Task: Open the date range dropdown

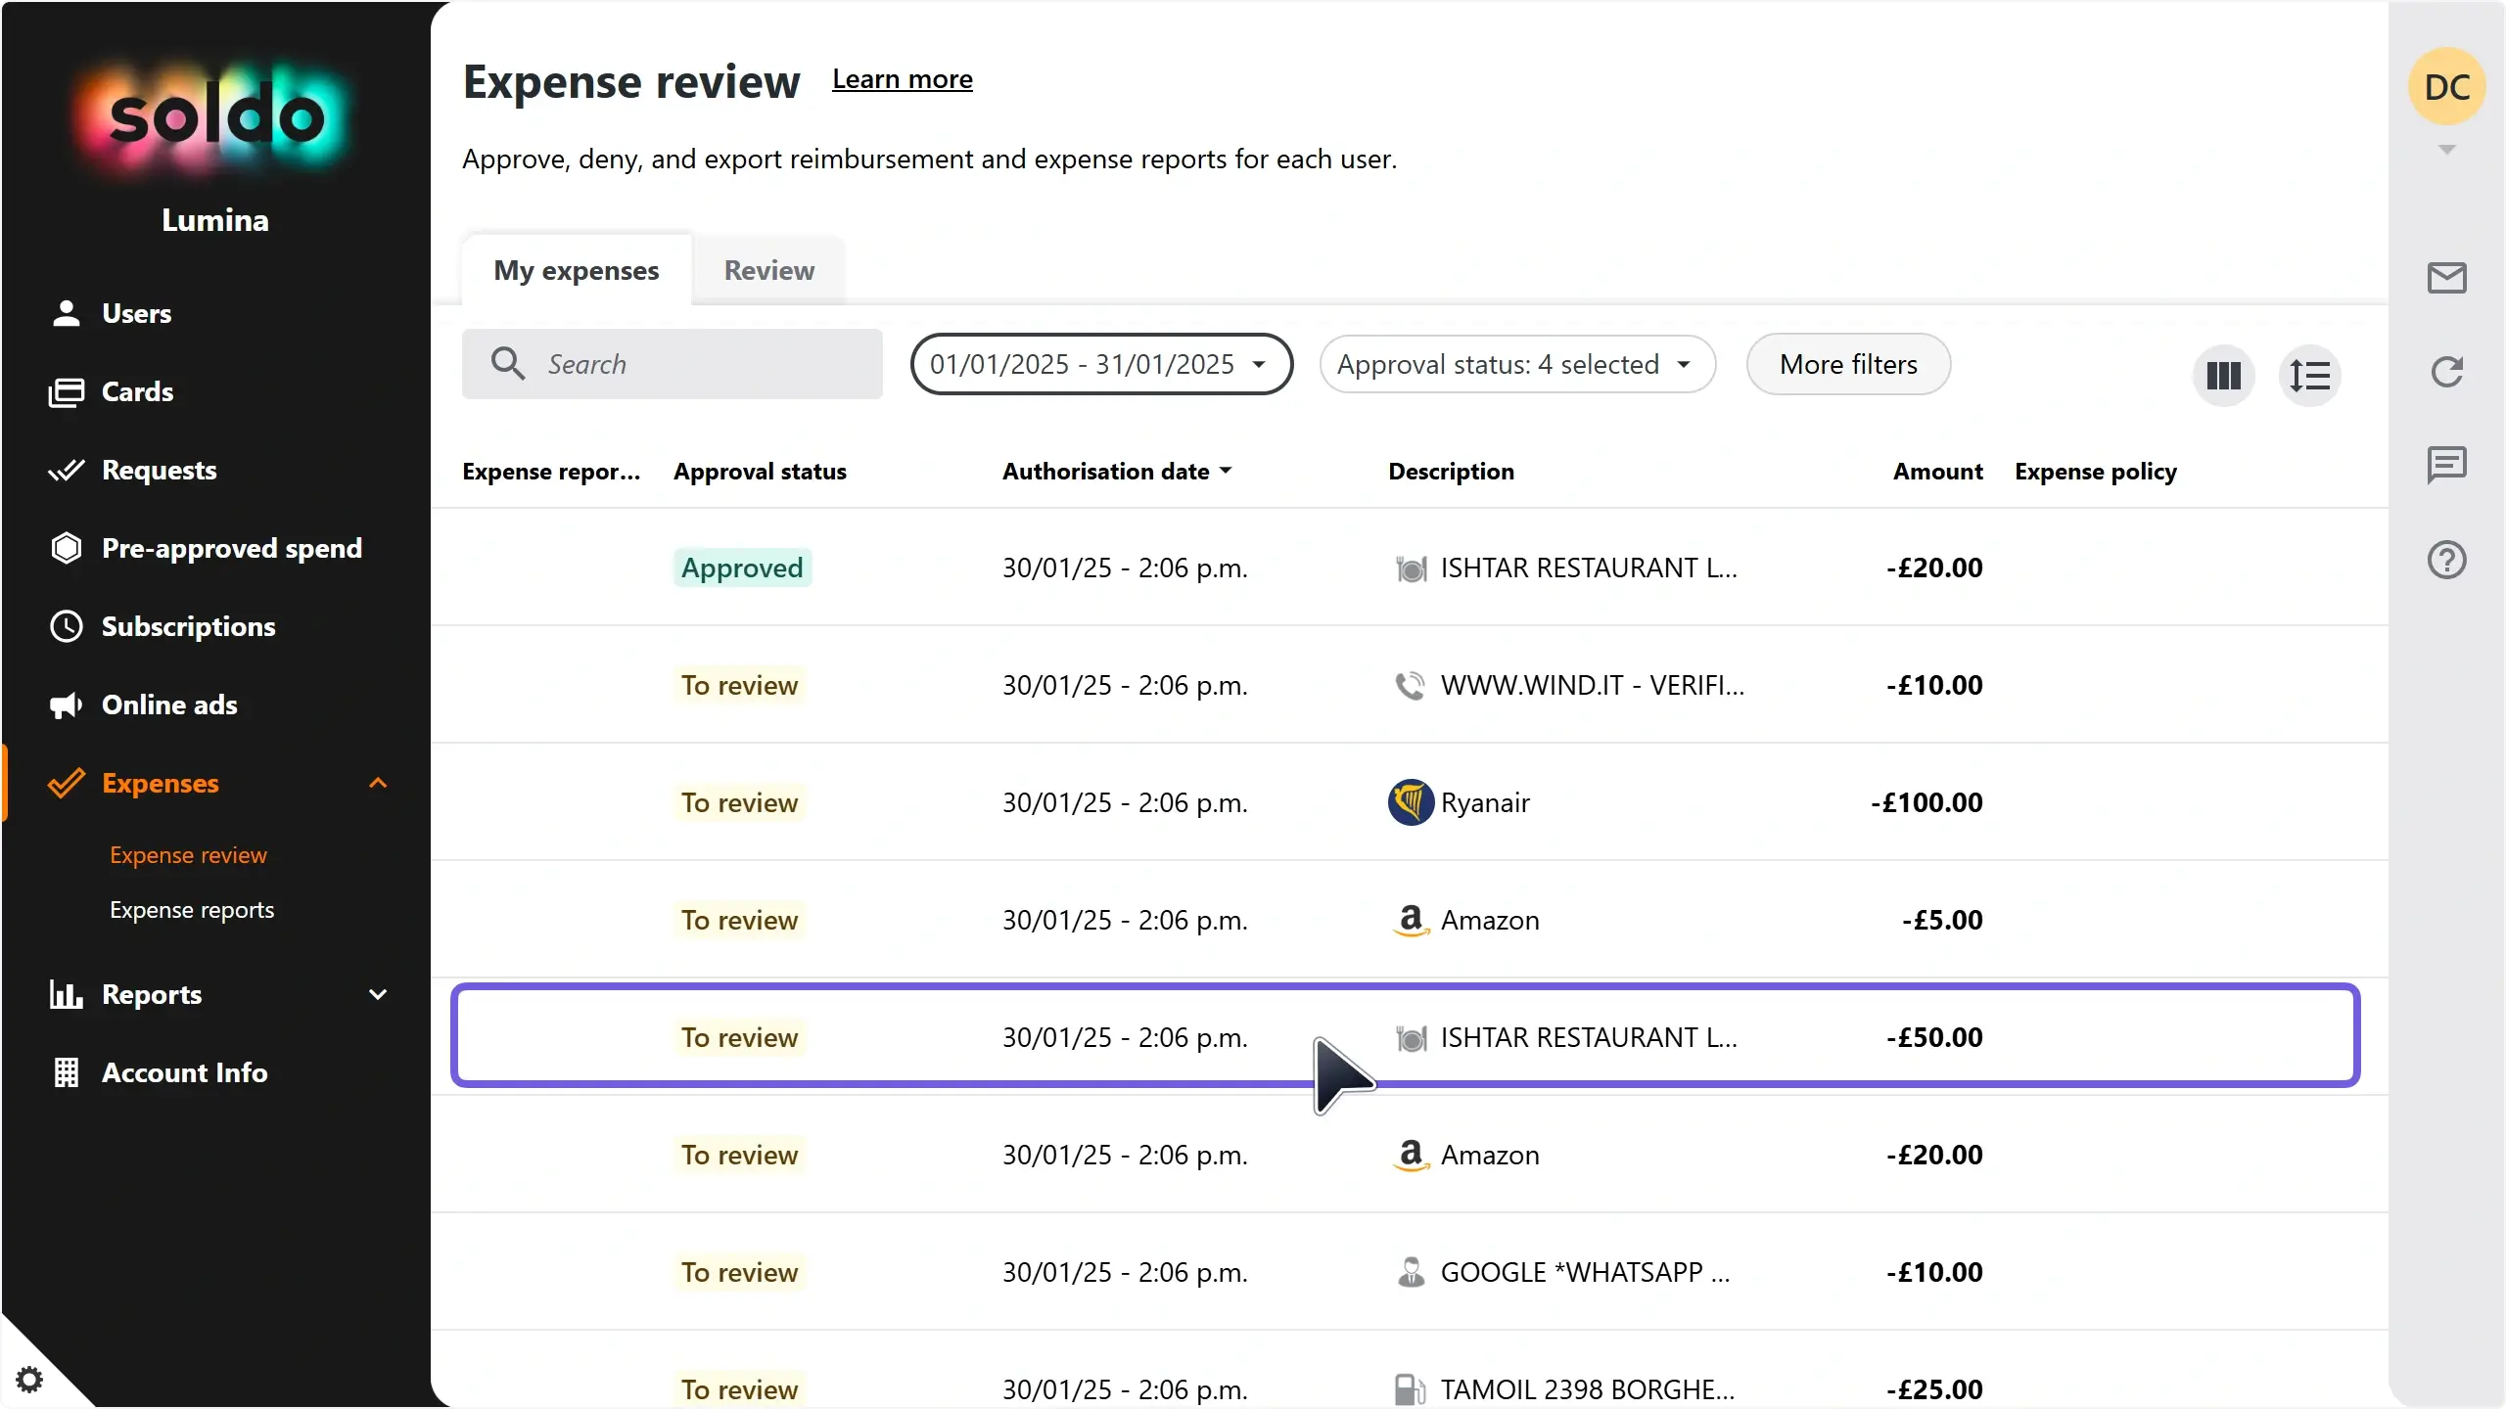Action: click(x=1100, y=364)
